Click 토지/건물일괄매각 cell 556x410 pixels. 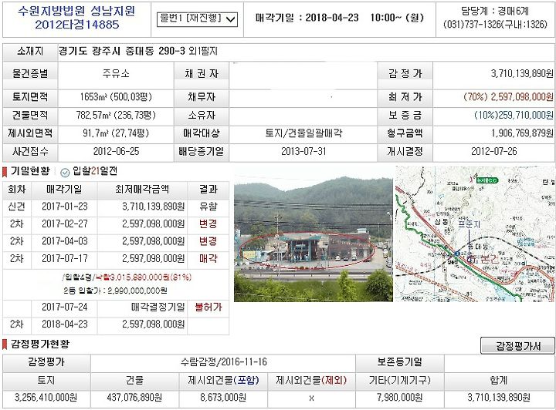tap(303, 133)
